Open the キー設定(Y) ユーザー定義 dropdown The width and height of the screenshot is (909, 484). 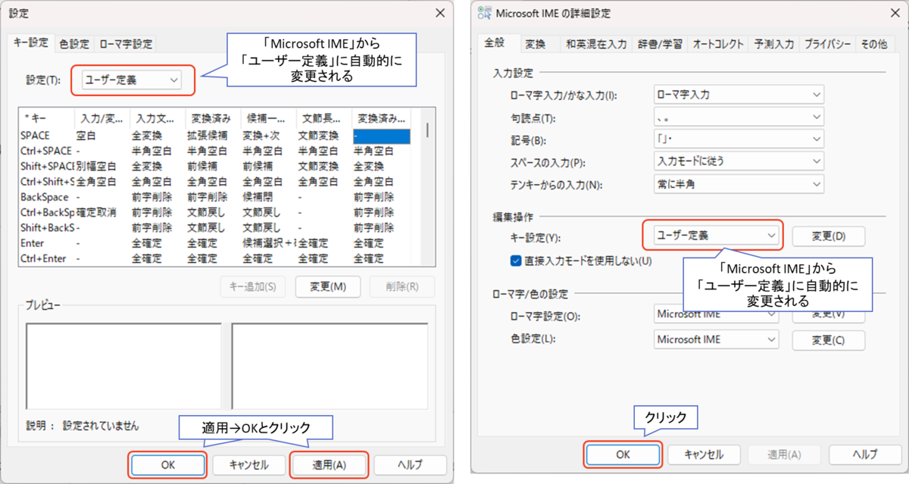pyautogui.click(x=715, y=236)
